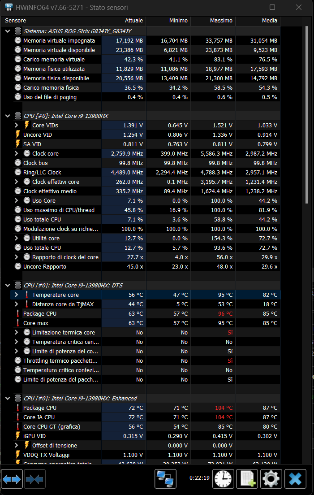
Task: Collapse the i9-13980HX: Enhanced sensor group
Action: pos(8,399)
